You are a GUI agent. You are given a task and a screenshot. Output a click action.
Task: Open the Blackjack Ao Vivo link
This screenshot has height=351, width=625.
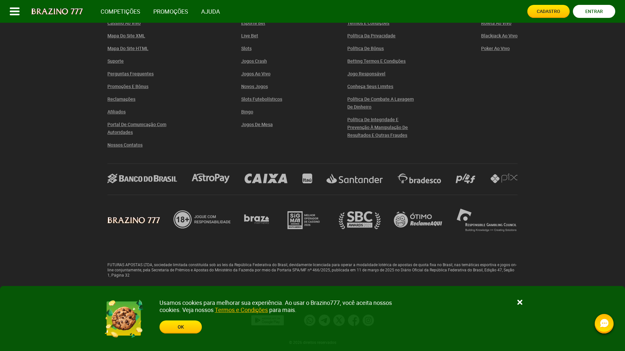tap(499, 36)
